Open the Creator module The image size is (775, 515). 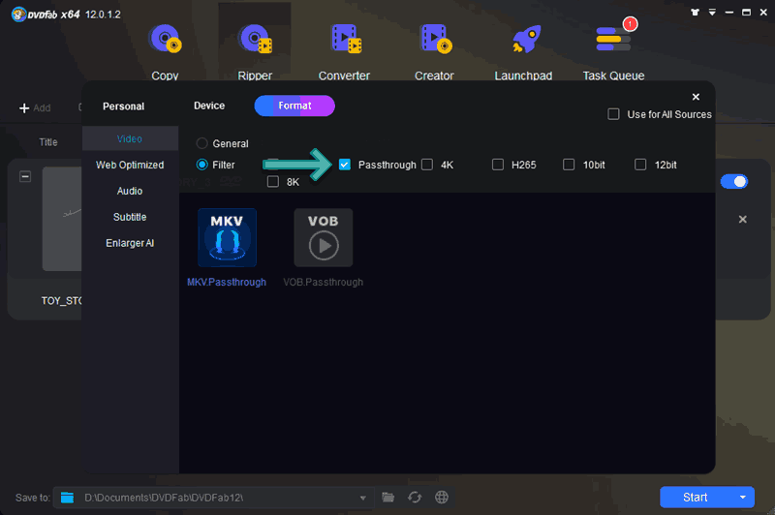click(x=434, y=52)
